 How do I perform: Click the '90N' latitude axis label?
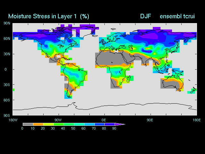point(7,23)
